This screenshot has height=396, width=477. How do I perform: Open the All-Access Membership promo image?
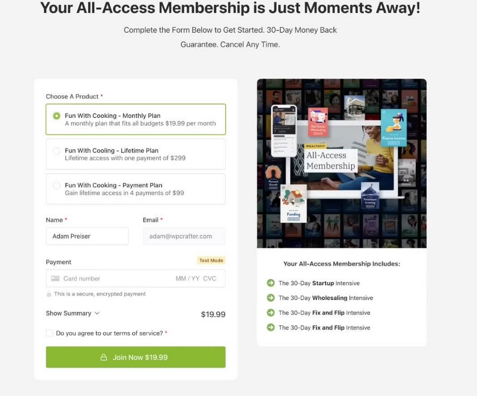pos(342,164)
